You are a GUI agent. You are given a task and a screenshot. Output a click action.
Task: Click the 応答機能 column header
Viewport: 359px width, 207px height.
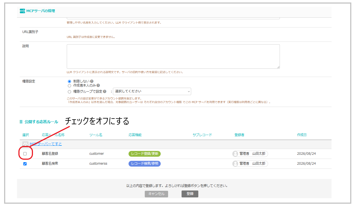(x=135, y=135)
